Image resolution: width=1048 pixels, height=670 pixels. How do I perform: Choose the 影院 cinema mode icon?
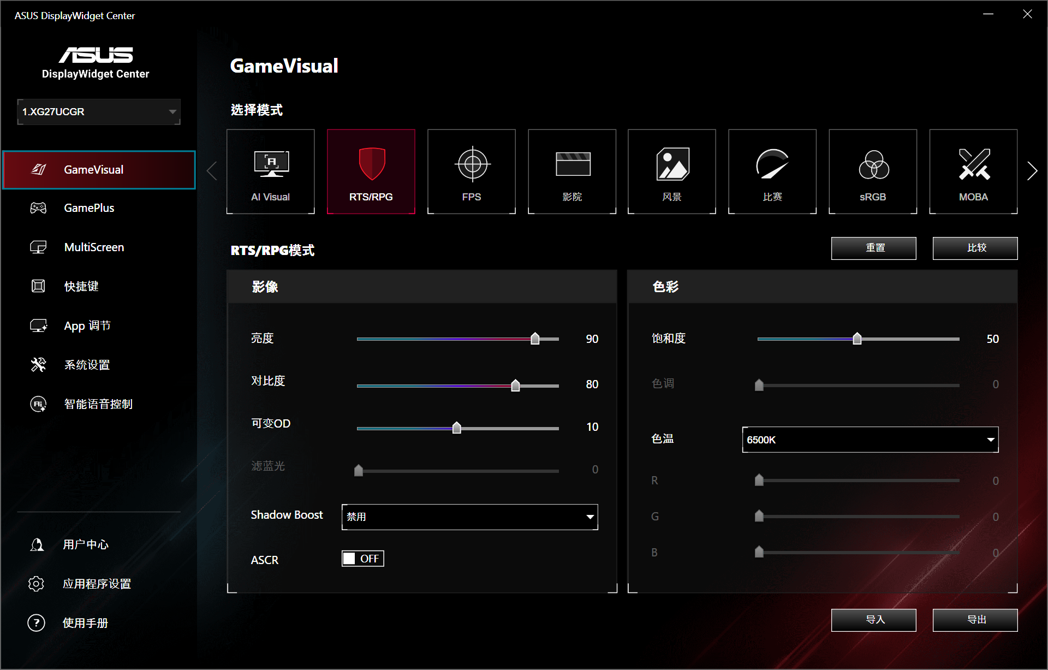click(x=572, y=171)
